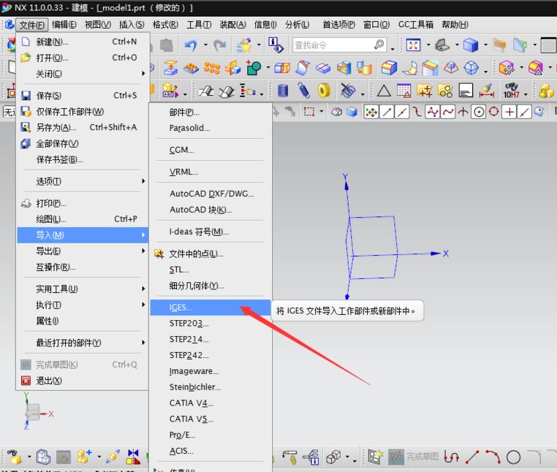
Task: Toggle snap to point on curve icon
Action: [524, 113]
